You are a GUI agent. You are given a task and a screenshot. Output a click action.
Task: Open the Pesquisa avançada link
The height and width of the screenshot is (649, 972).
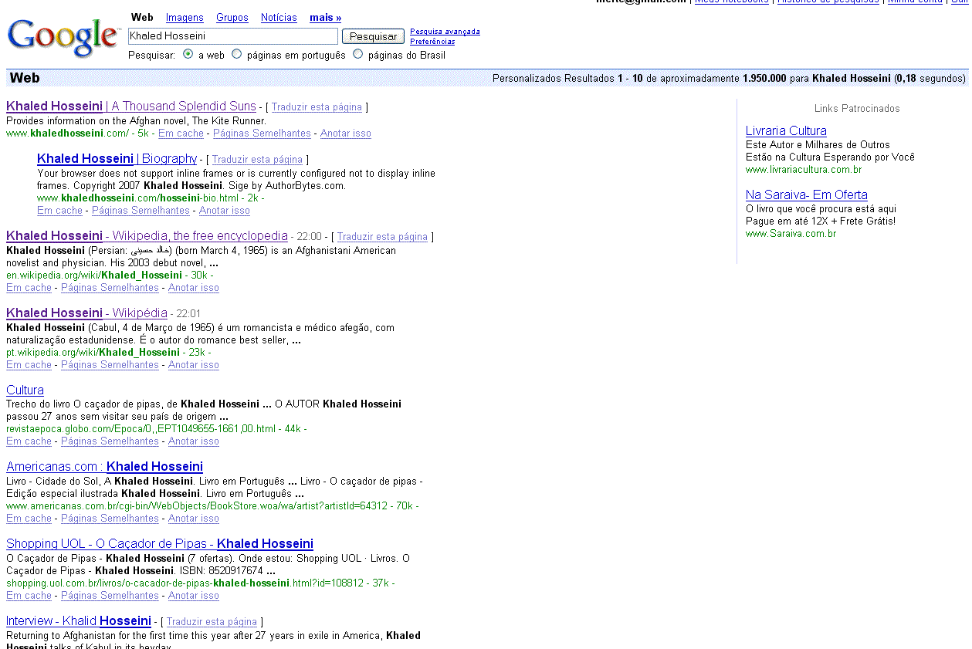tap(445, 32)
